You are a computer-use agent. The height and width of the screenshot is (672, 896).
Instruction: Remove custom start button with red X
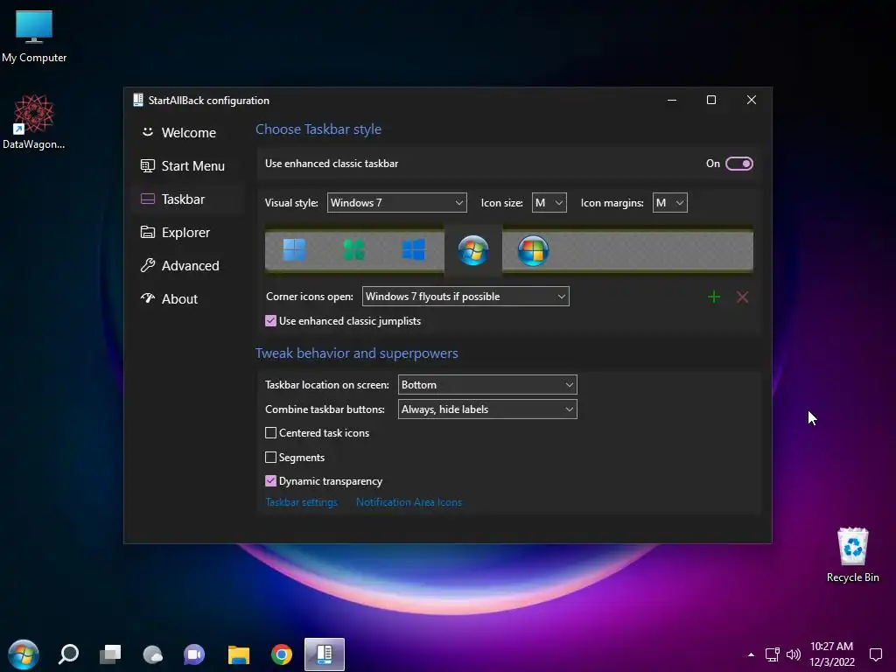(742, 297)
